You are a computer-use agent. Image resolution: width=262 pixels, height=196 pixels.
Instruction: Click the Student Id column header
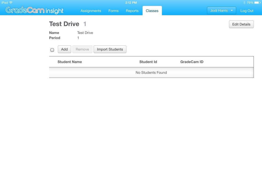148,62
